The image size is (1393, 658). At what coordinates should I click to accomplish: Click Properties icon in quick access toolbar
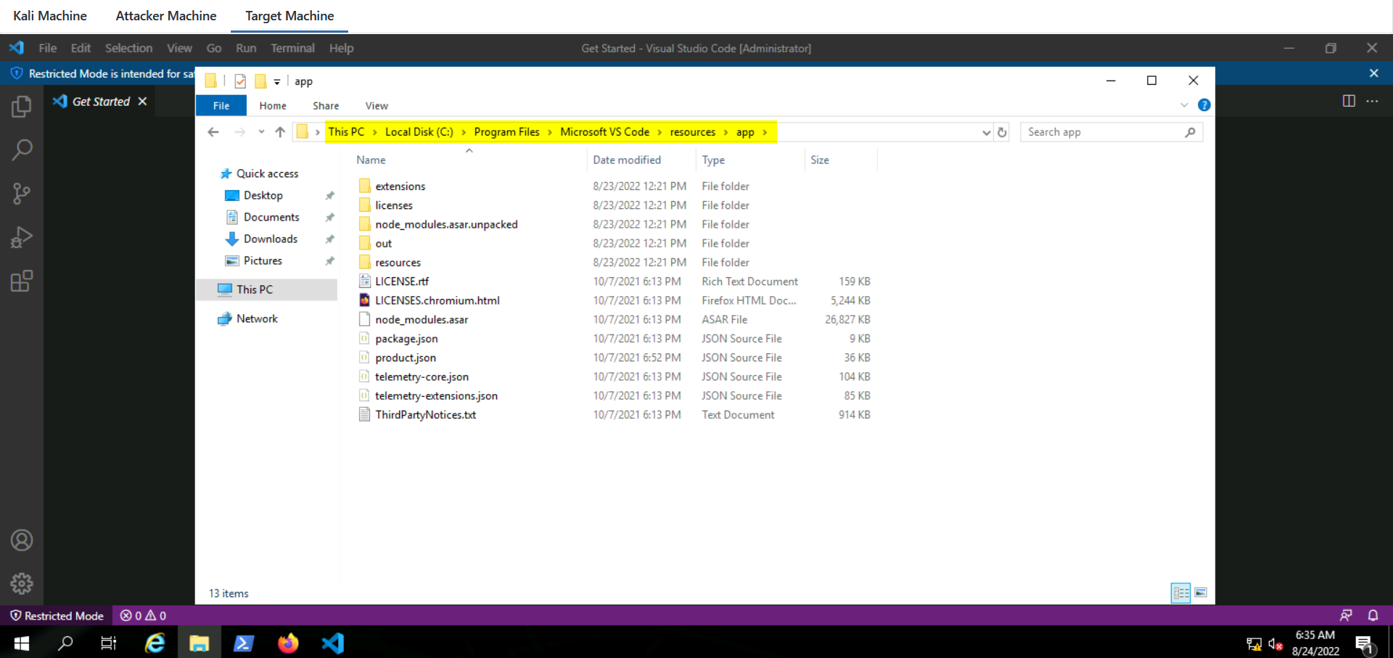(240, 81)
